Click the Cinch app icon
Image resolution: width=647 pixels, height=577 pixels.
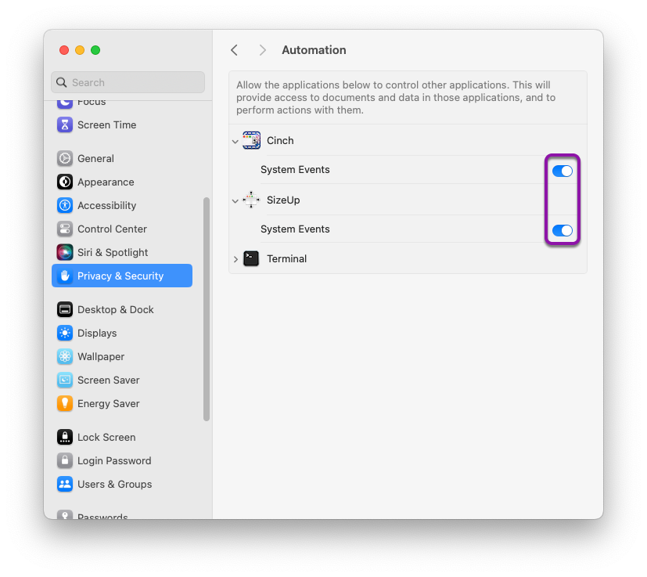pyautogui.click(x=251, y=141)
